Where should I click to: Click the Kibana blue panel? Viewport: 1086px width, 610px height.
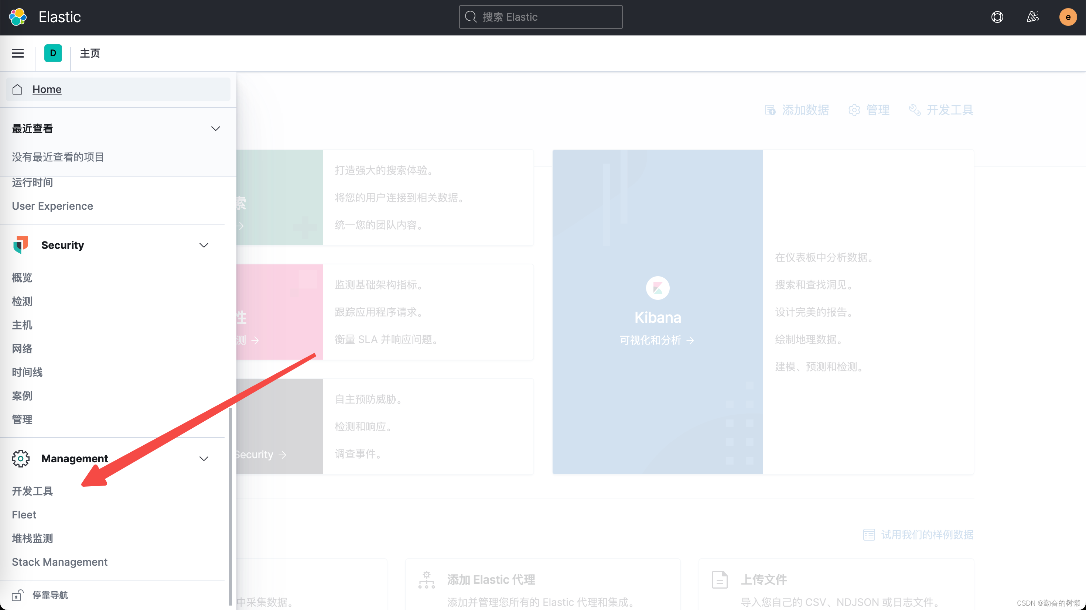coord(658,312)
